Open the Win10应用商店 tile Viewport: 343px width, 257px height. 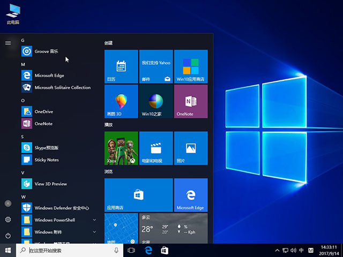pyautogui.click(x=191, y=66)
